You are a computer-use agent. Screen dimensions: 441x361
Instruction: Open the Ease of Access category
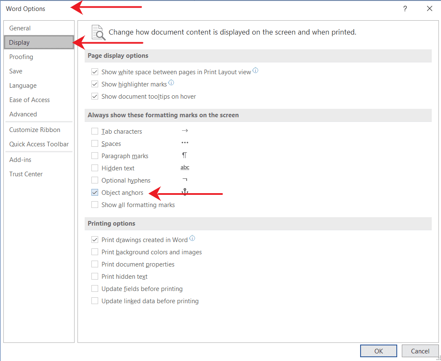pyautogui.click(x=39, y=100)
